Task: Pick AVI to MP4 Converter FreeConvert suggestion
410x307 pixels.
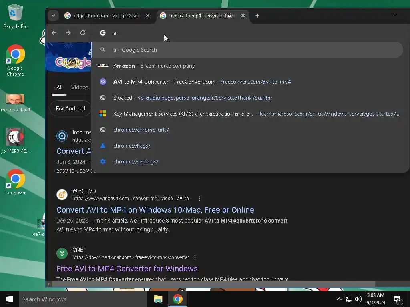Action: (247, 82)
